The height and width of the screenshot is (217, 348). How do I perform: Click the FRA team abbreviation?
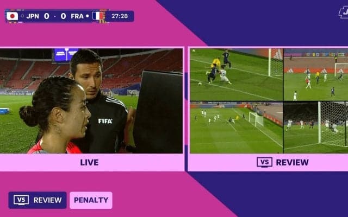click(77, 16)
